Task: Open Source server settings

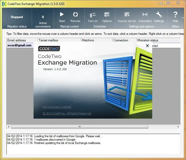Action: tap(127, 17)
